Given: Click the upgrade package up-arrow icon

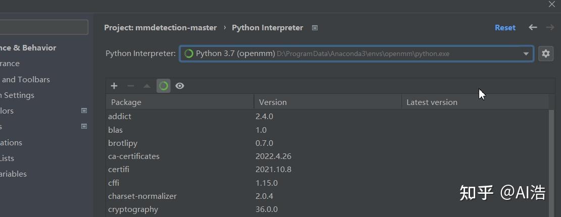Looking at the screenshot, I should tap(147, 86).
